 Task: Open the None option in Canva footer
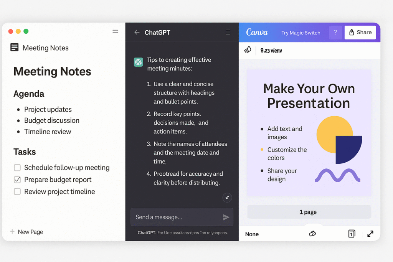[252, 234]
